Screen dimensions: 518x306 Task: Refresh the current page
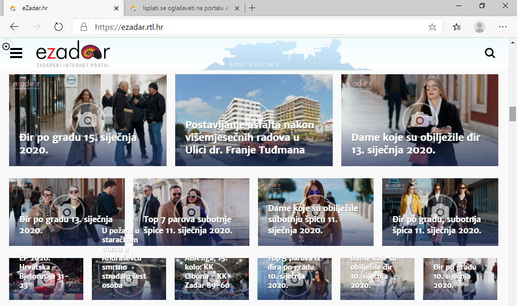pos(59,27)
